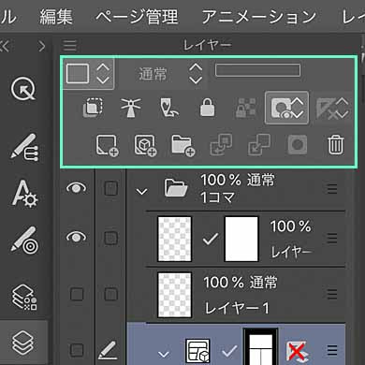Grab the 1コマ row grip handle
Viewport: 365px width, 365px height.
coord(332,189)
